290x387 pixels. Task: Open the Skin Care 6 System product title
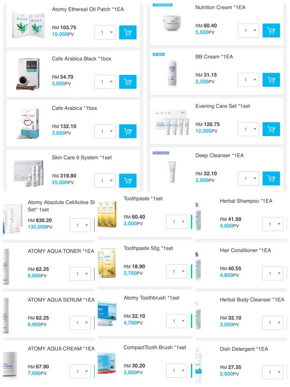click(x=82, y=158)
